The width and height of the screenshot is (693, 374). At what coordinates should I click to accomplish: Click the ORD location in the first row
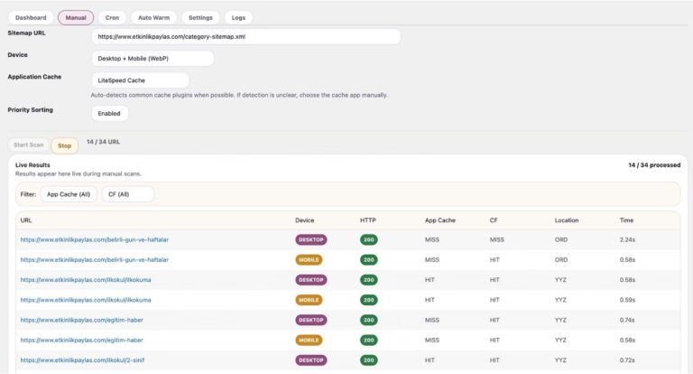561,240
